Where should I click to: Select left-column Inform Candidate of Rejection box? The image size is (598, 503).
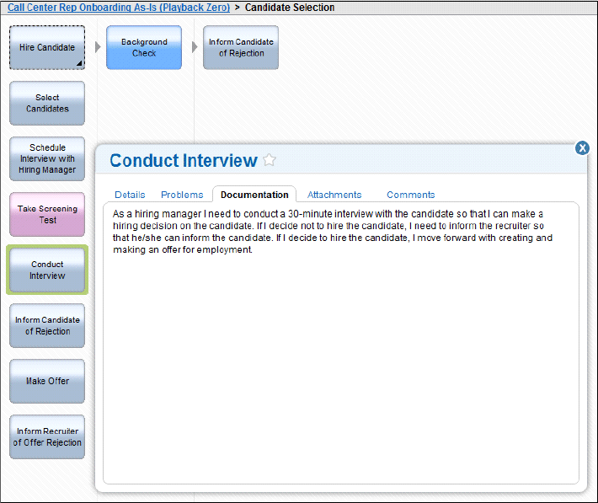[x=47, y=325]
